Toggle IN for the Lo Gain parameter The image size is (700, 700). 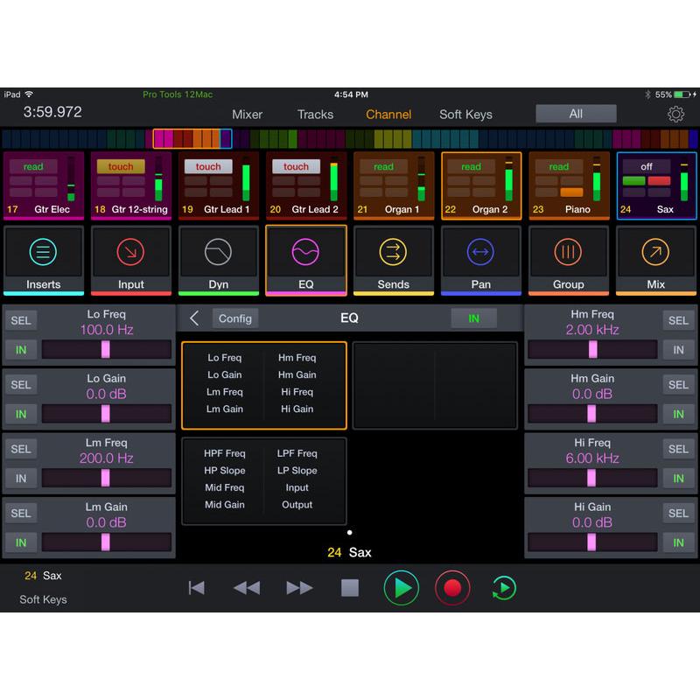(21, 414)
